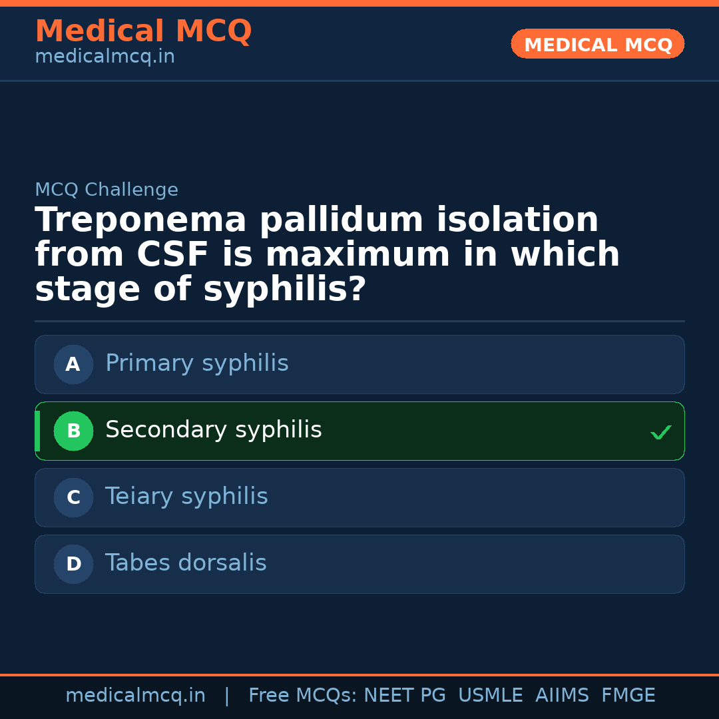This screenshot has width=719, height=719.
Task: Click the USMLE footer label
Action: pyautogui.click(x=490, y=696)
